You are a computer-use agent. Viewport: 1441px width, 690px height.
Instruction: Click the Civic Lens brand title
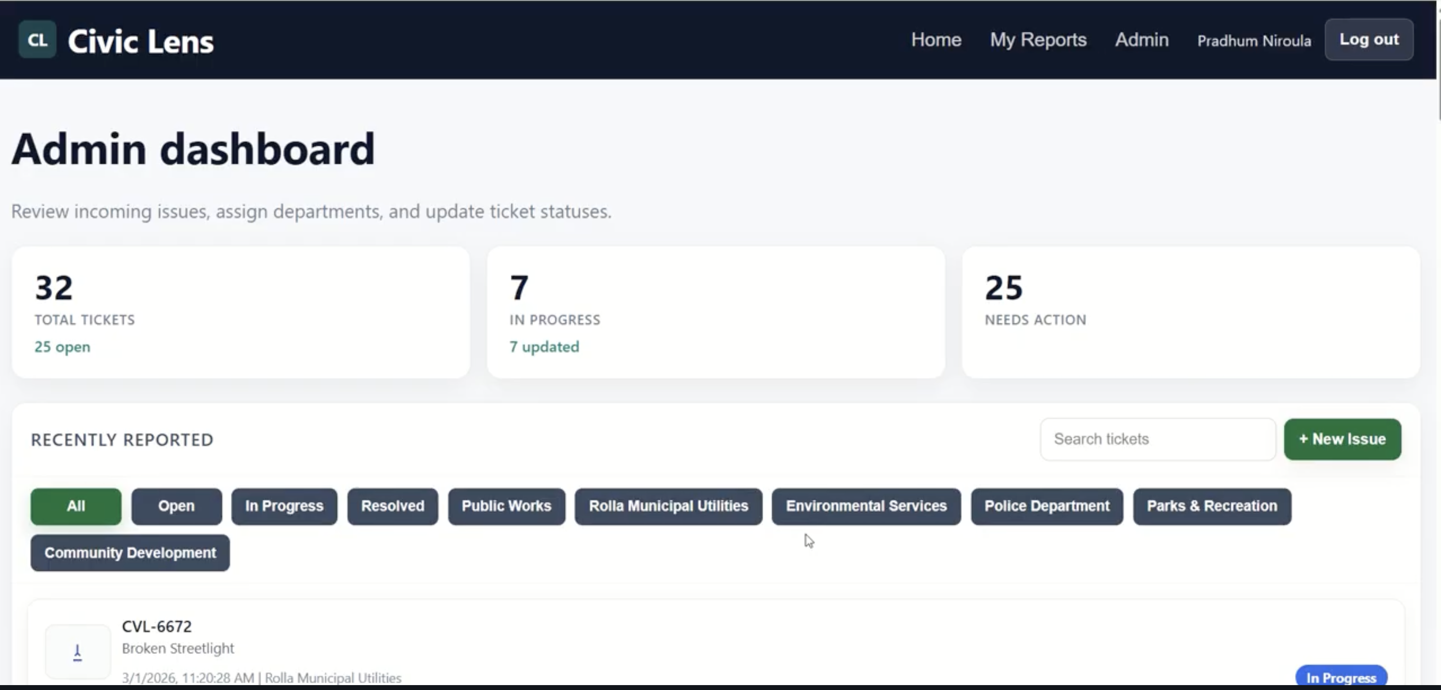140,41
